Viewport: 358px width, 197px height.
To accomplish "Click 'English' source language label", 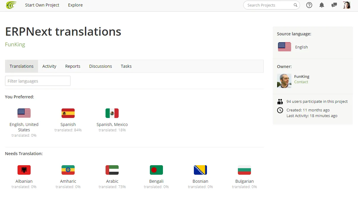I will pyautogui.click(x=302, y=47).
